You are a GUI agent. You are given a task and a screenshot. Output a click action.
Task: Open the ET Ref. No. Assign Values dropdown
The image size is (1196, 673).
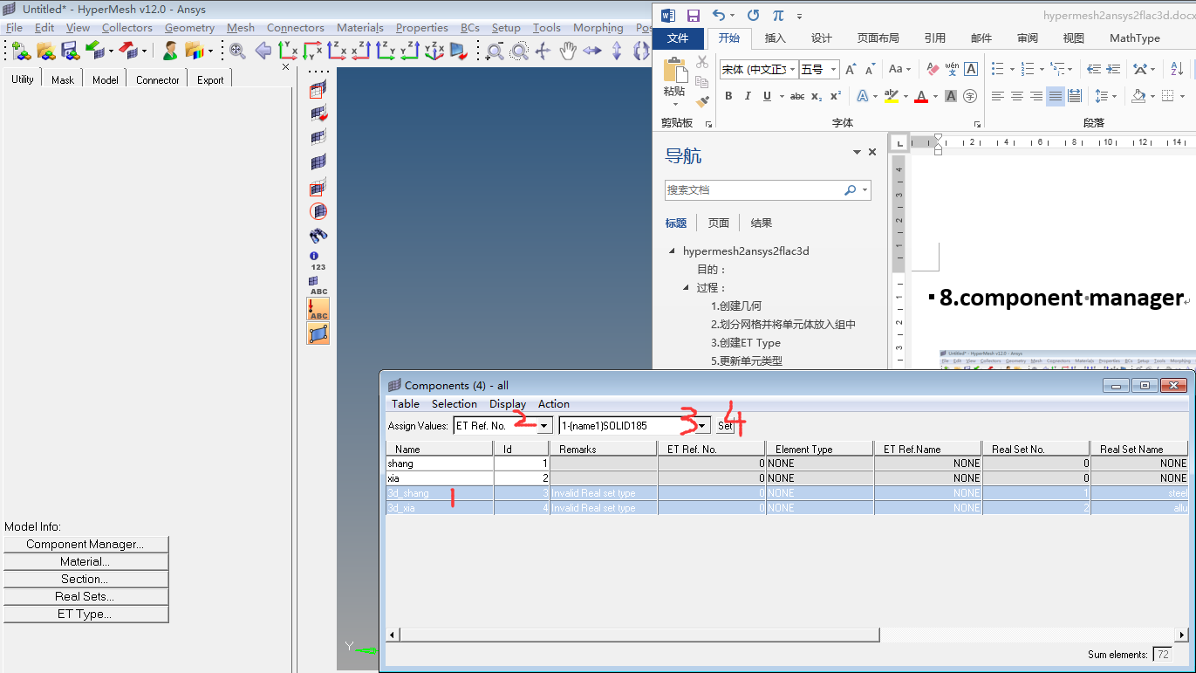544,426
